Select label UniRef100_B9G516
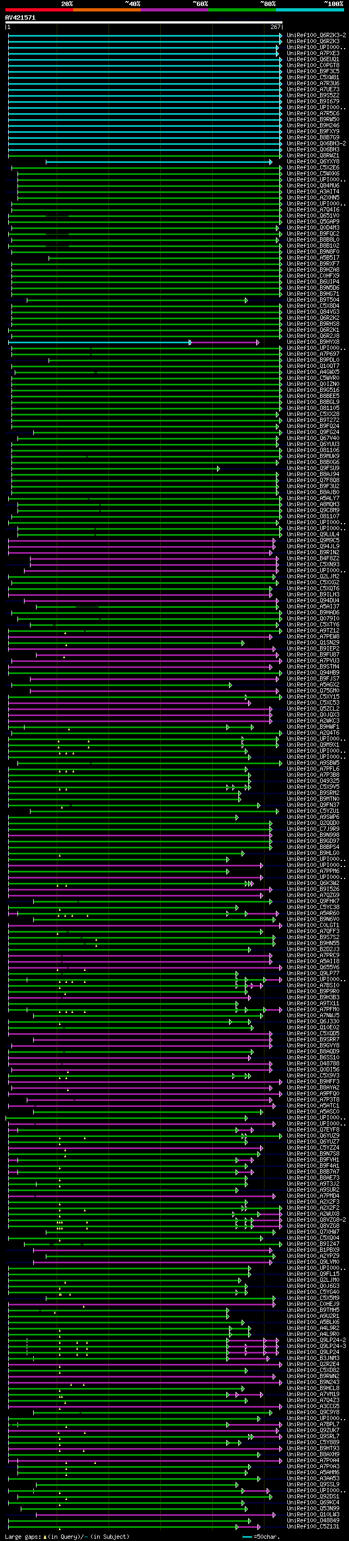The image size is (349, 1541). click(313, 390)
